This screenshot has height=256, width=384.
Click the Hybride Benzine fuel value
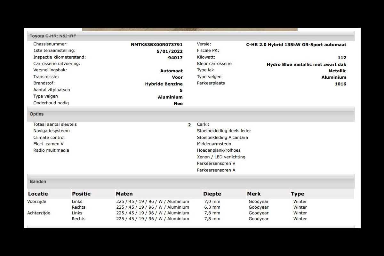coord(164,84)
